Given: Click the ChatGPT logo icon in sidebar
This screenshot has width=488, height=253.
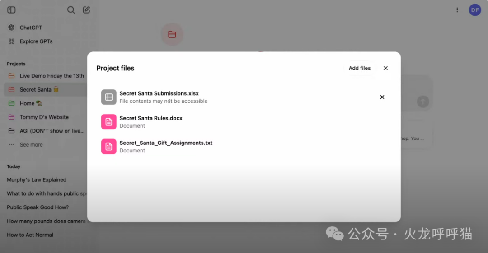Looking at the screenshot, I should point(11,28).
